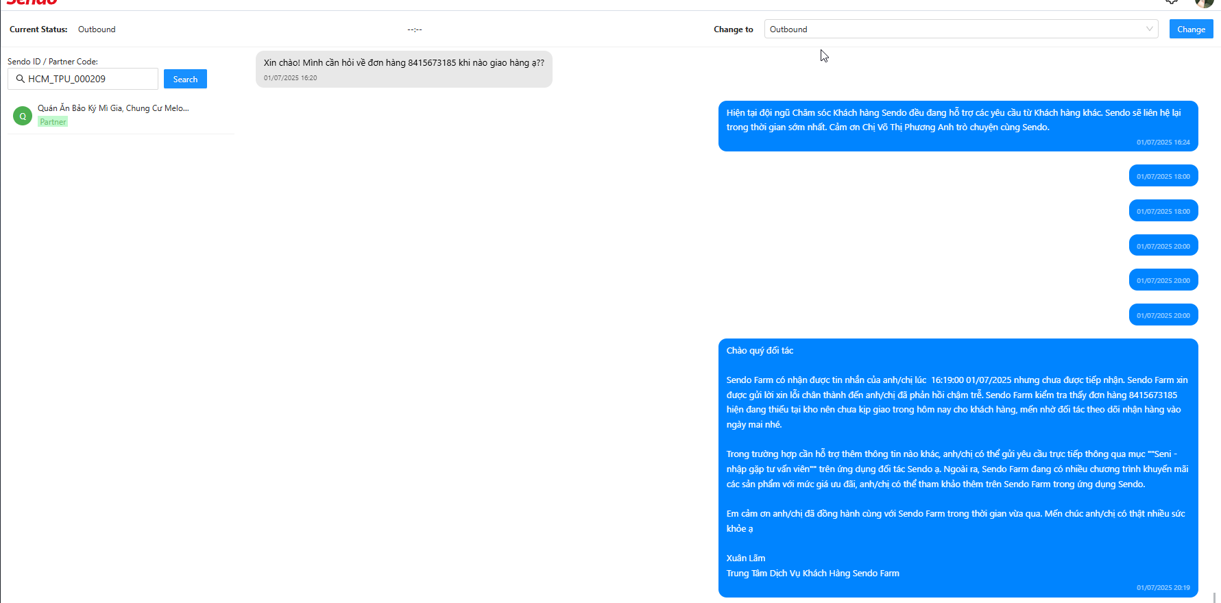Open the settings gear icon at top
Viewport: 1221px width, 603px height.
[1172, 2]
